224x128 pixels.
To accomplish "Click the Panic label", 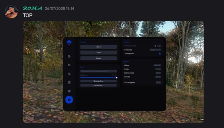I will (x=126, y=69).
